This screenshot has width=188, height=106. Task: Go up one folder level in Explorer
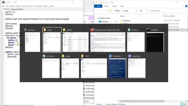[108, 11]
